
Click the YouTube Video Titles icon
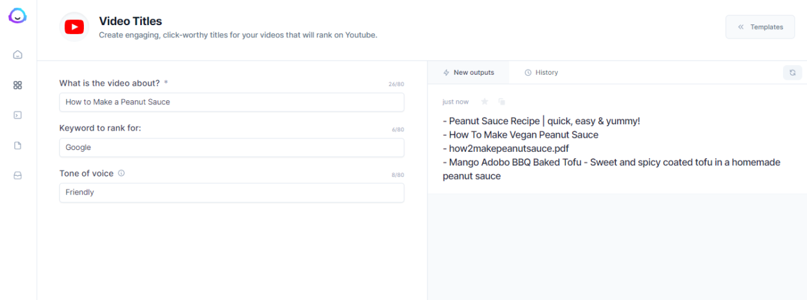coord(74,27)
